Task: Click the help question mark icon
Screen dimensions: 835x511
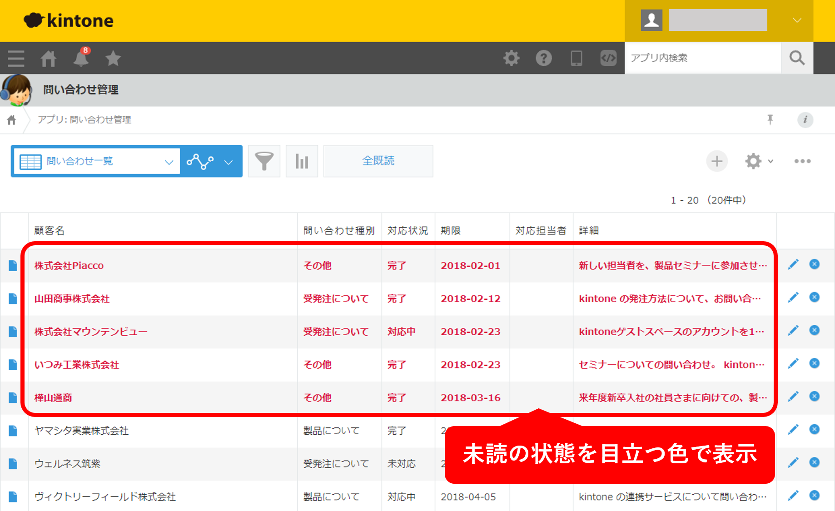Action: coord(543,58)
